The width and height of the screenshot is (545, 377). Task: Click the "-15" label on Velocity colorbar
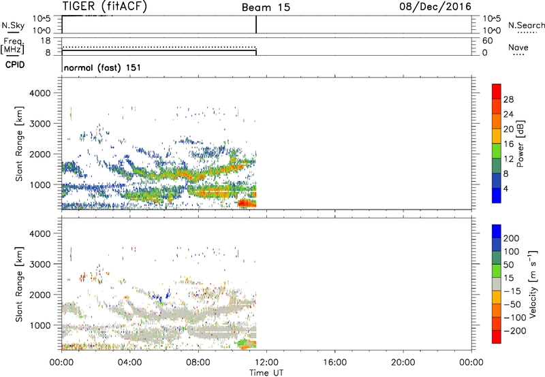[x=512, y=291]
